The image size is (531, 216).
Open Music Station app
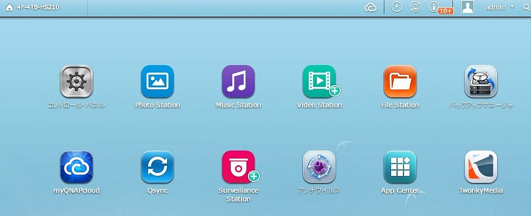pos(239,81)
